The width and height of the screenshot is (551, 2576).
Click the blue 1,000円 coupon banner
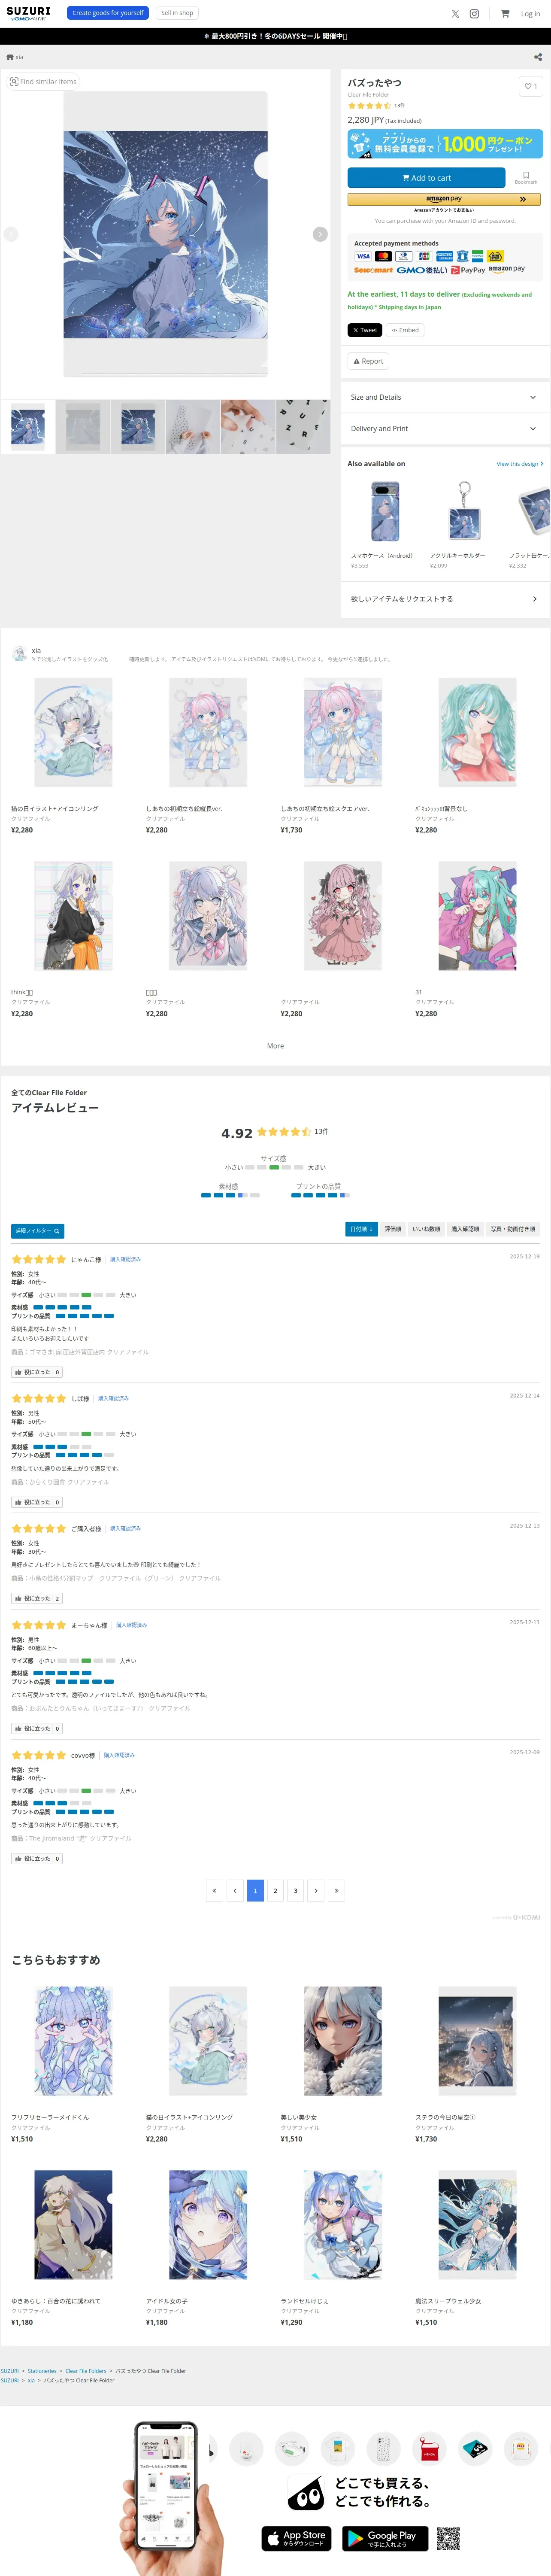[445, 144]
